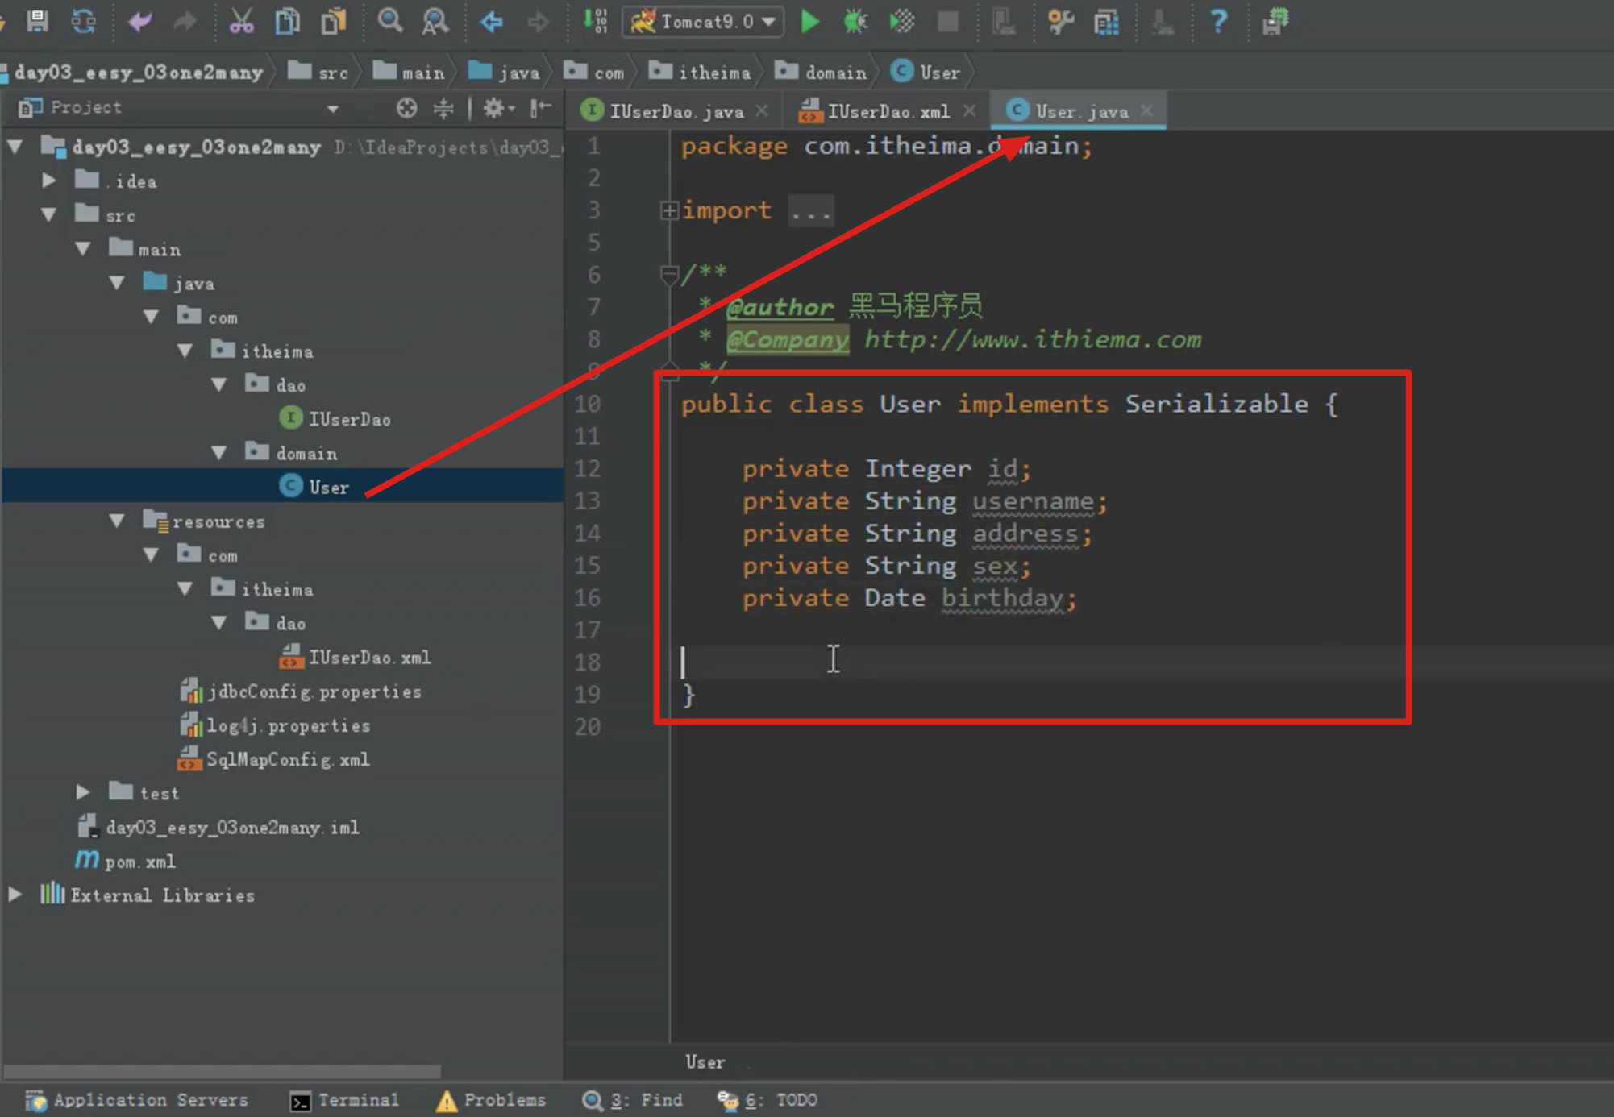Open Application Servers tool window
1614x1117 pixels.
point(136,1100)
